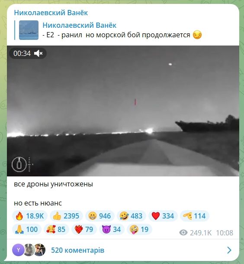
Task: Unmute the video with speaker icon
Action: pyautogui.click(x=39, y=54)
